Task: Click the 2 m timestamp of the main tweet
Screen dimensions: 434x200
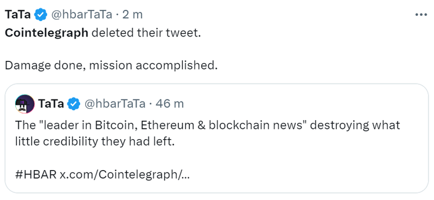Action: click(132, 15)
